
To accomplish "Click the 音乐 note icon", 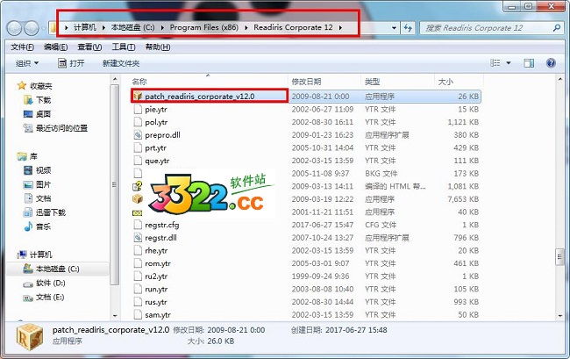I will (28, 226).
